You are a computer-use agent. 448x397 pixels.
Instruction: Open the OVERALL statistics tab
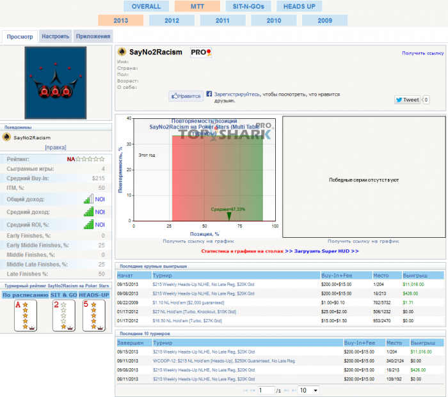pos(146,6)
